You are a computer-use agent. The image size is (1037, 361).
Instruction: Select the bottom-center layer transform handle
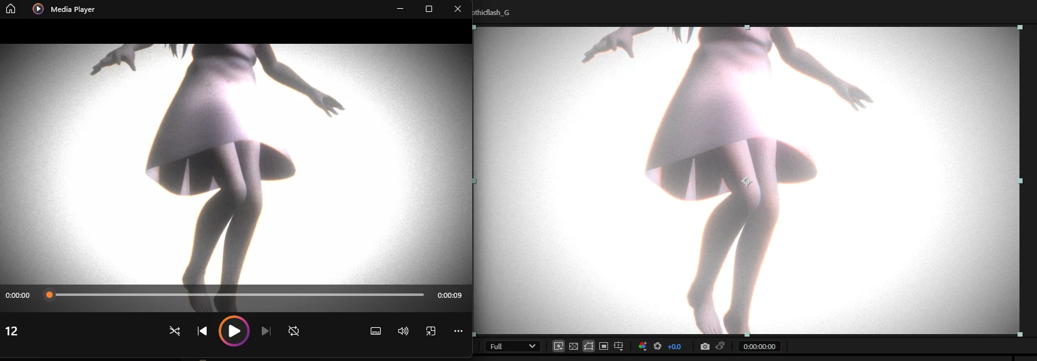[x=747, y=334]
